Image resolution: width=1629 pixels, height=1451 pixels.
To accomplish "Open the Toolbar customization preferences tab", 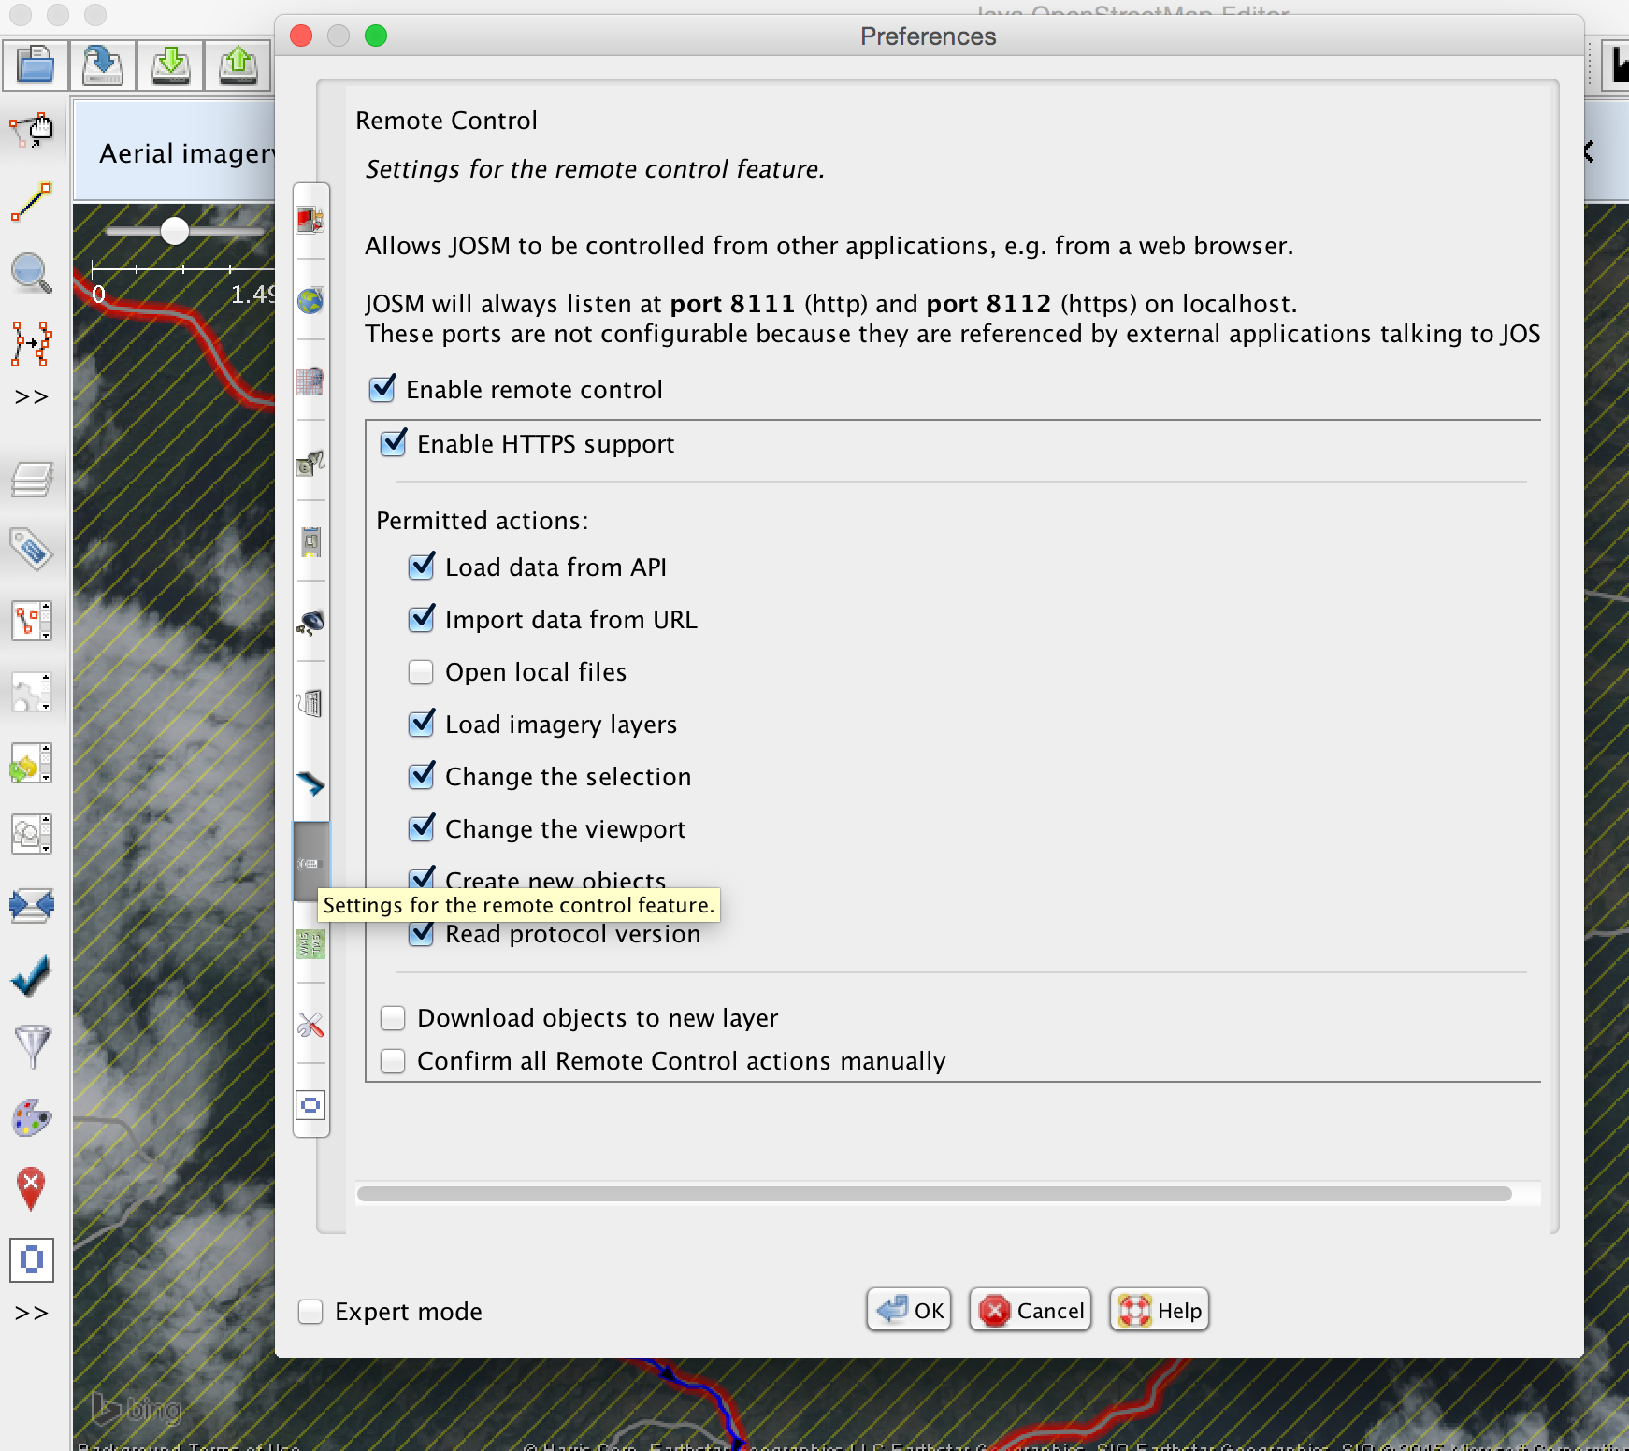I will (310, 542).
